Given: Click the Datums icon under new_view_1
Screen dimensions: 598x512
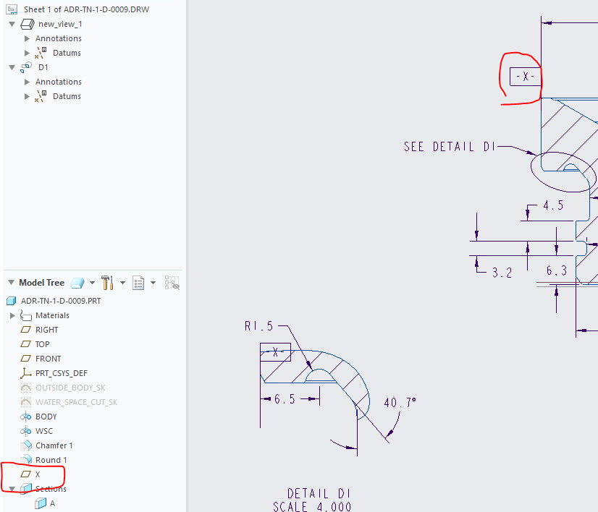Looking at the screenshot, I should 41,53.
